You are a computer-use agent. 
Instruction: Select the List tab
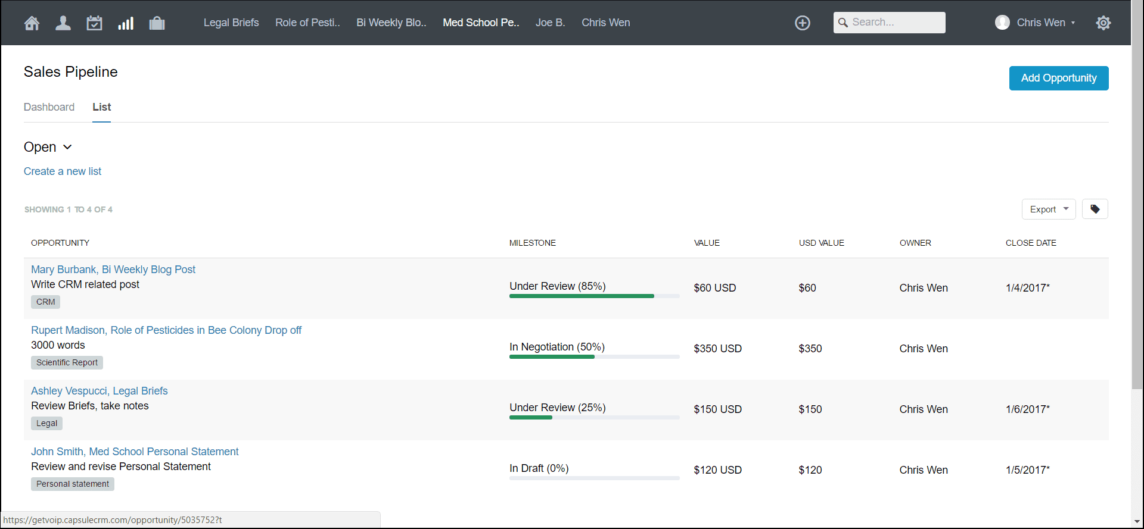click(x=101, y=107)
